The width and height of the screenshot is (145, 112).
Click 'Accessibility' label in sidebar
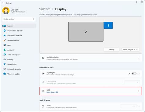[x=12, y=64]
